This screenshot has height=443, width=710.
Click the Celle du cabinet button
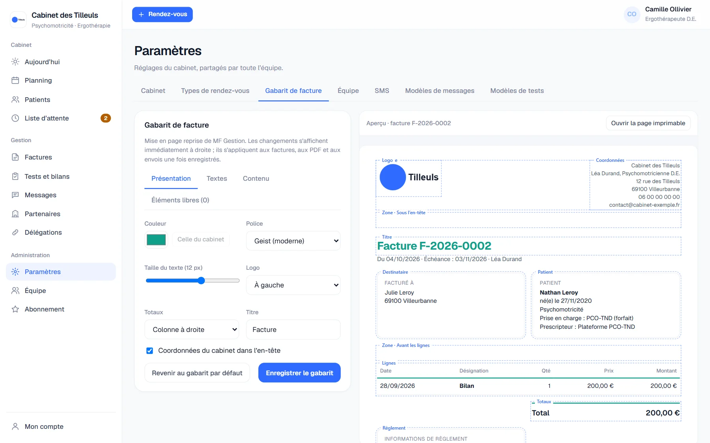pyautogui.click(x=201, y=239)
